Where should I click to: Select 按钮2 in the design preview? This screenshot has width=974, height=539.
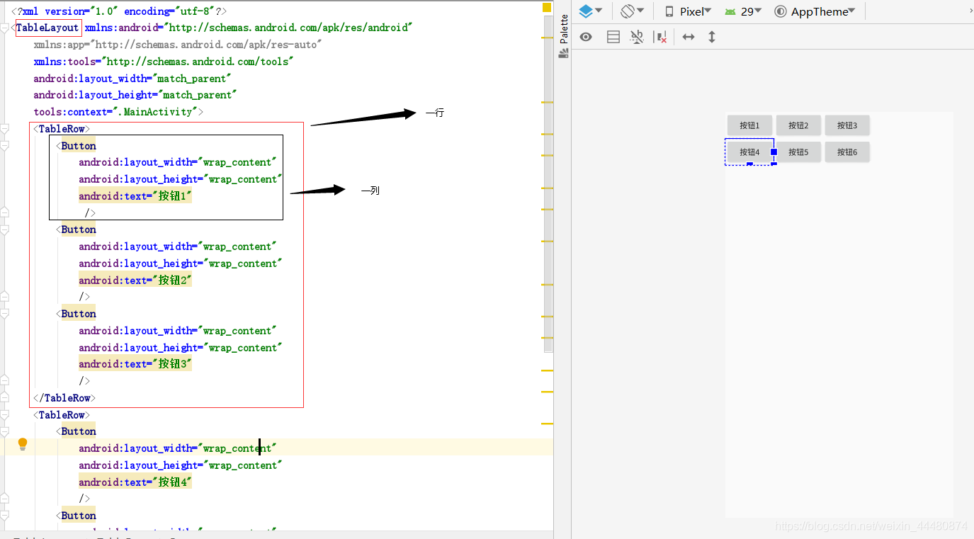coord(798,125)
